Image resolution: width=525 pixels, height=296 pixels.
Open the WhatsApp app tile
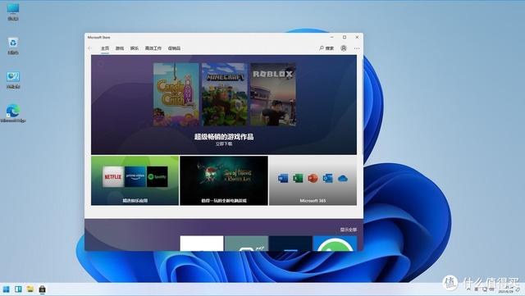335,244
